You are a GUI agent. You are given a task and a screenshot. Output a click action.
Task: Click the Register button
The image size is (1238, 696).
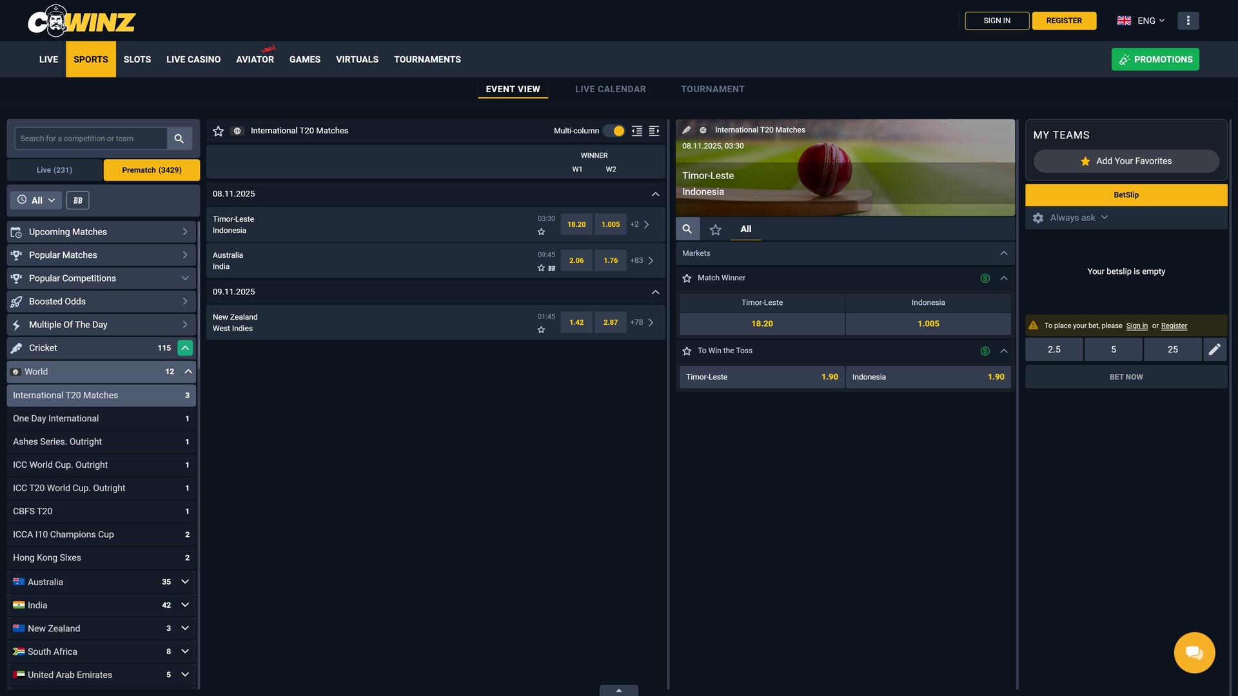tap(1064, 21)
